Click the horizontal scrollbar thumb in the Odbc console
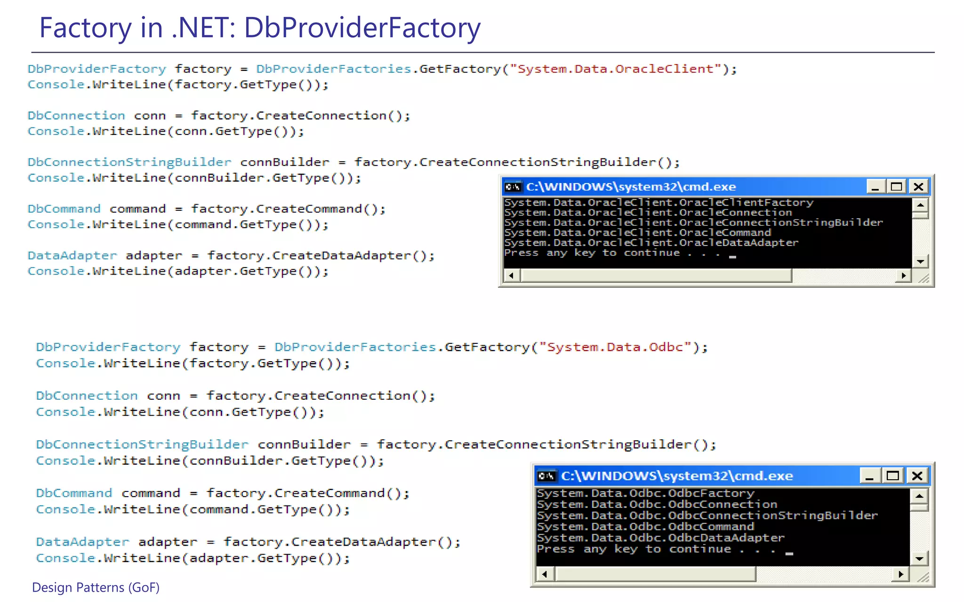This screenshot has width=964, height=602. (655, 574)
